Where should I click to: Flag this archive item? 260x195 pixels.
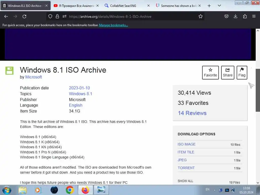242,73
